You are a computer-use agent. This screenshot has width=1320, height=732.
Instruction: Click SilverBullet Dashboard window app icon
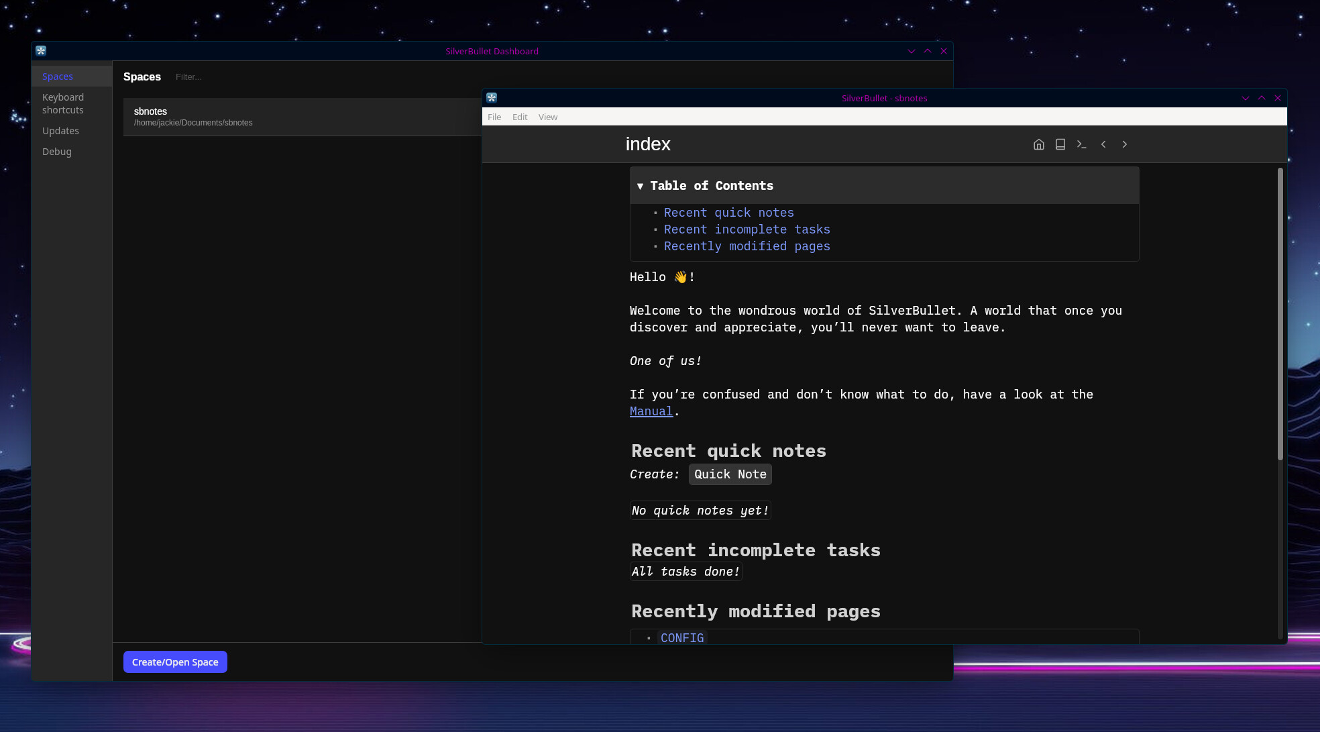click(x=41, y=51)
